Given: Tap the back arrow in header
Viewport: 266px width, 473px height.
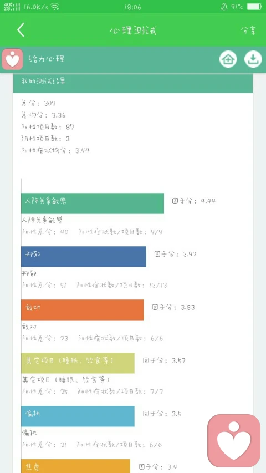Looking at the screenshot, I should click(x=21, y=30).
